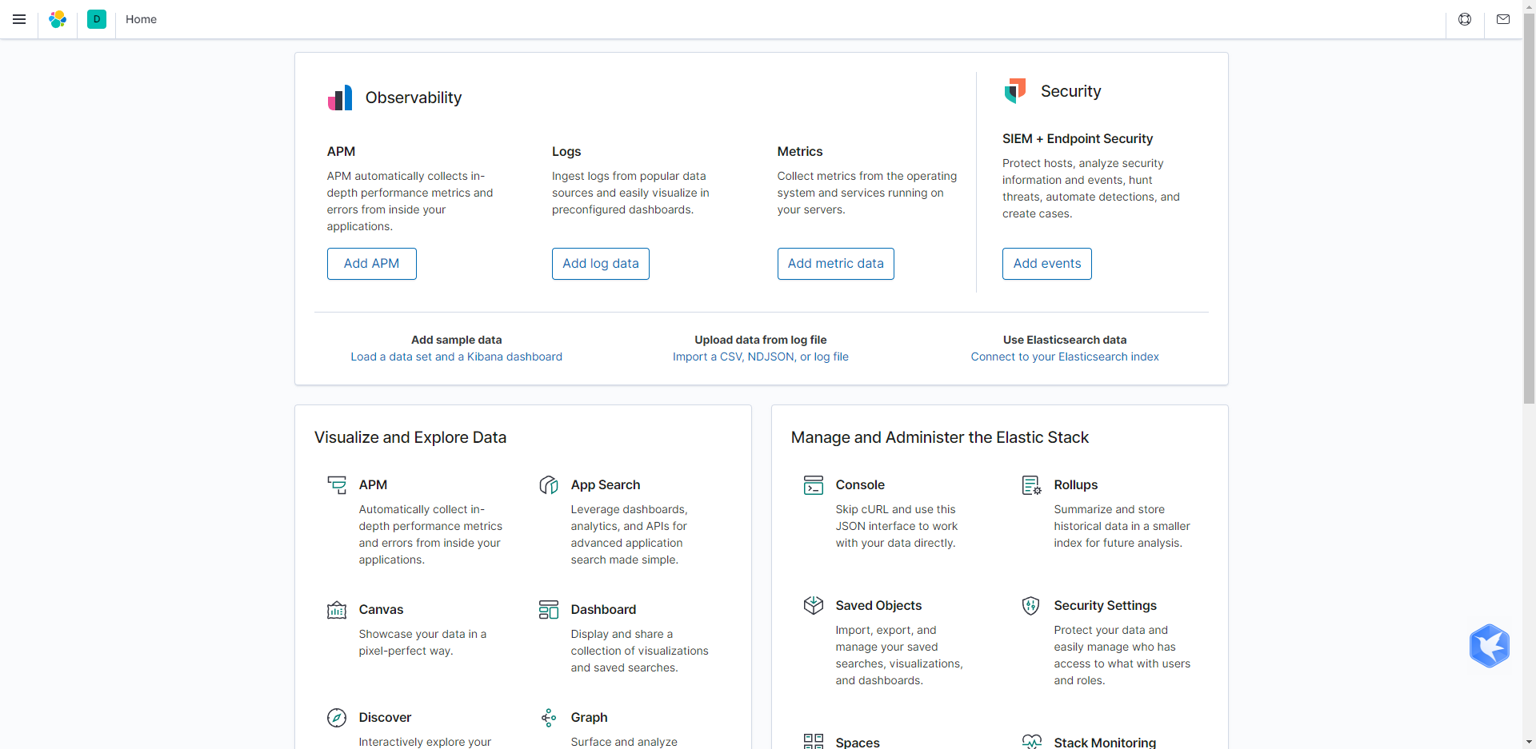The width and height of the screenshot is (1536, 749).
Task: Open the App Search icon
Action: pyautogui.click(x=549, y=484)
